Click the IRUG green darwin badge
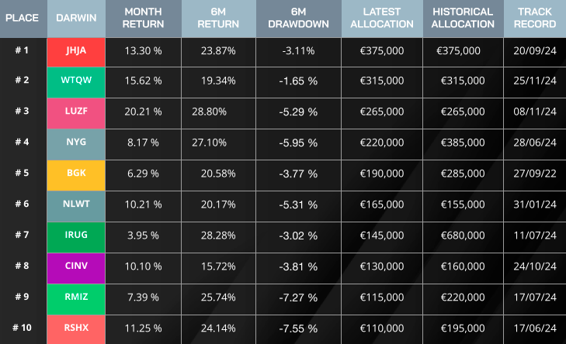The height and width of the screenshot is (344, 566). [76, 235]
